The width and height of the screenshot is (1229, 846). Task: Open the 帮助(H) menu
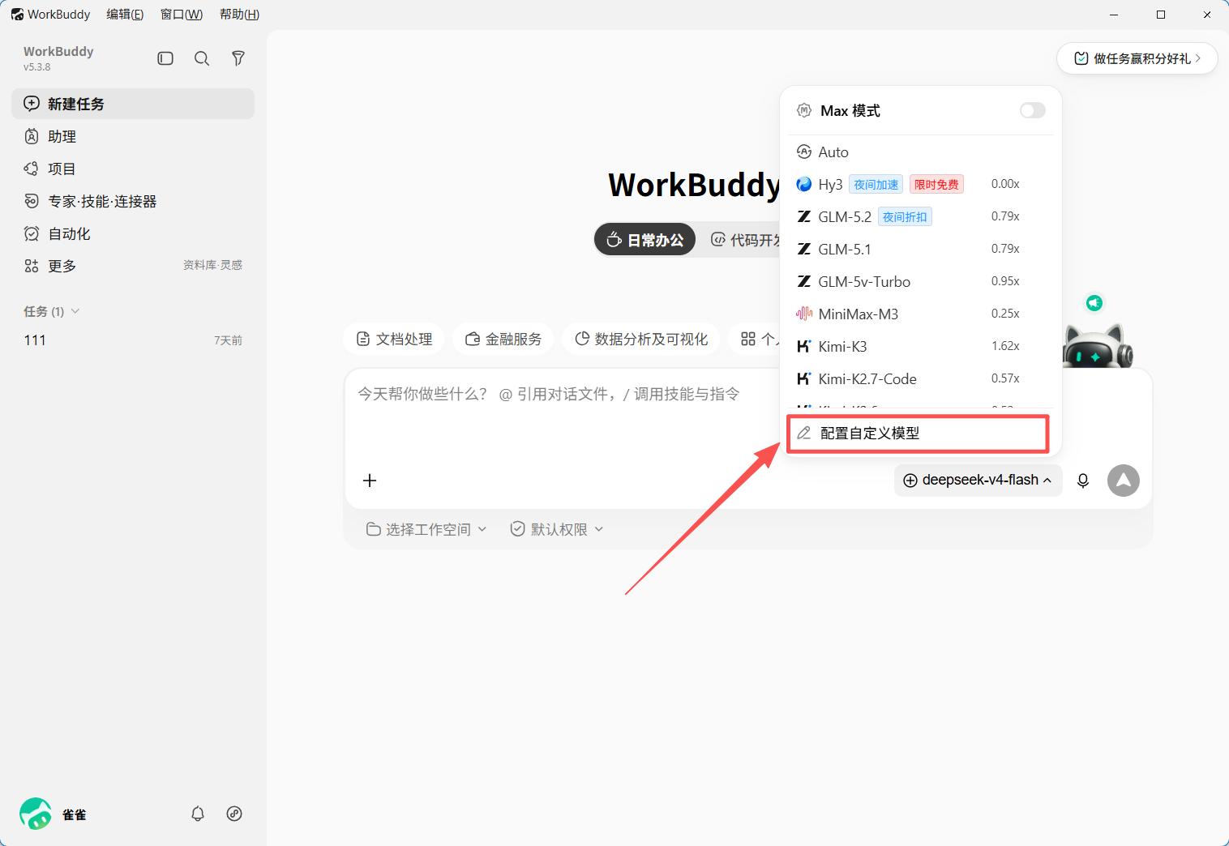pyautogui.click(x=239, y=15)
